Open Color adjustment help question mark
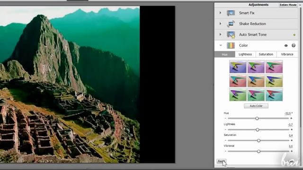The image size is (303, 170). [x=294, y=45]
